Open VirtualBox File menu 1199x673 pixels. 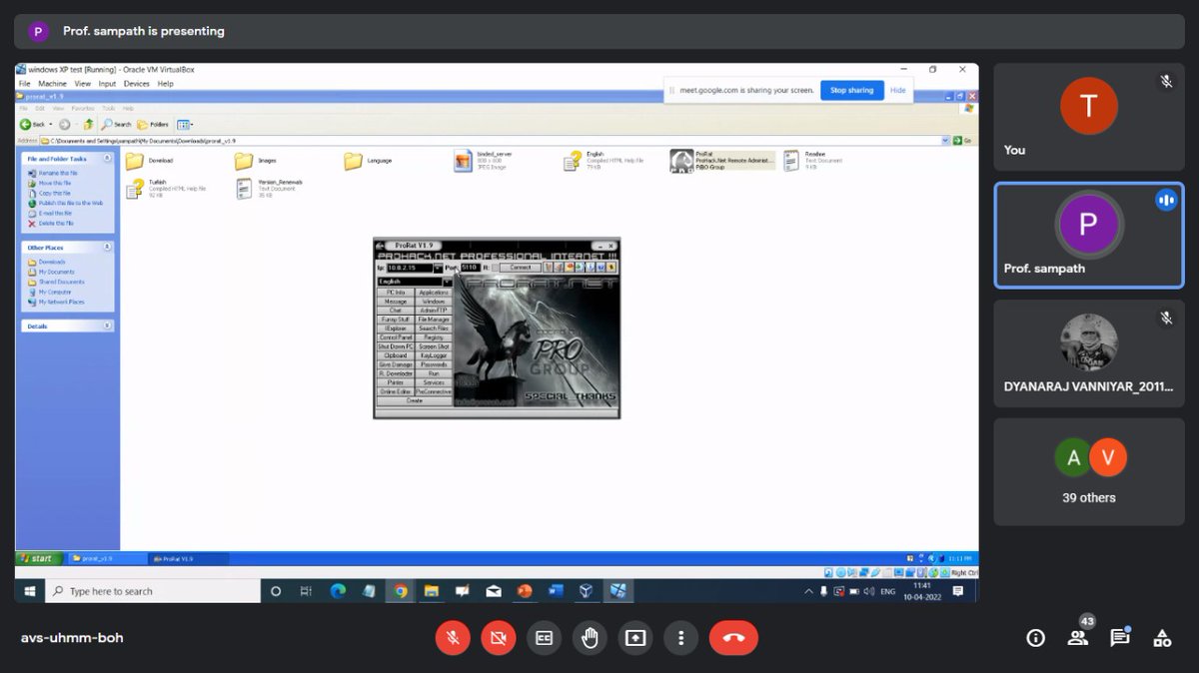tap(24, 84)
